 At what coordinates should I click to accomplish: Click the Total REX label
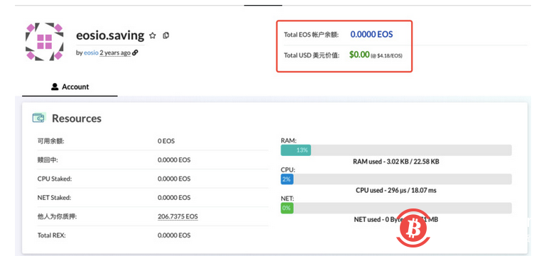pos(52,235)
